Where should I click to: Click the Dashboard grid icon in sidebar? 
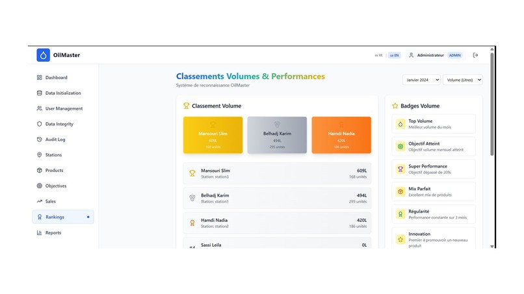coord(40,77)
